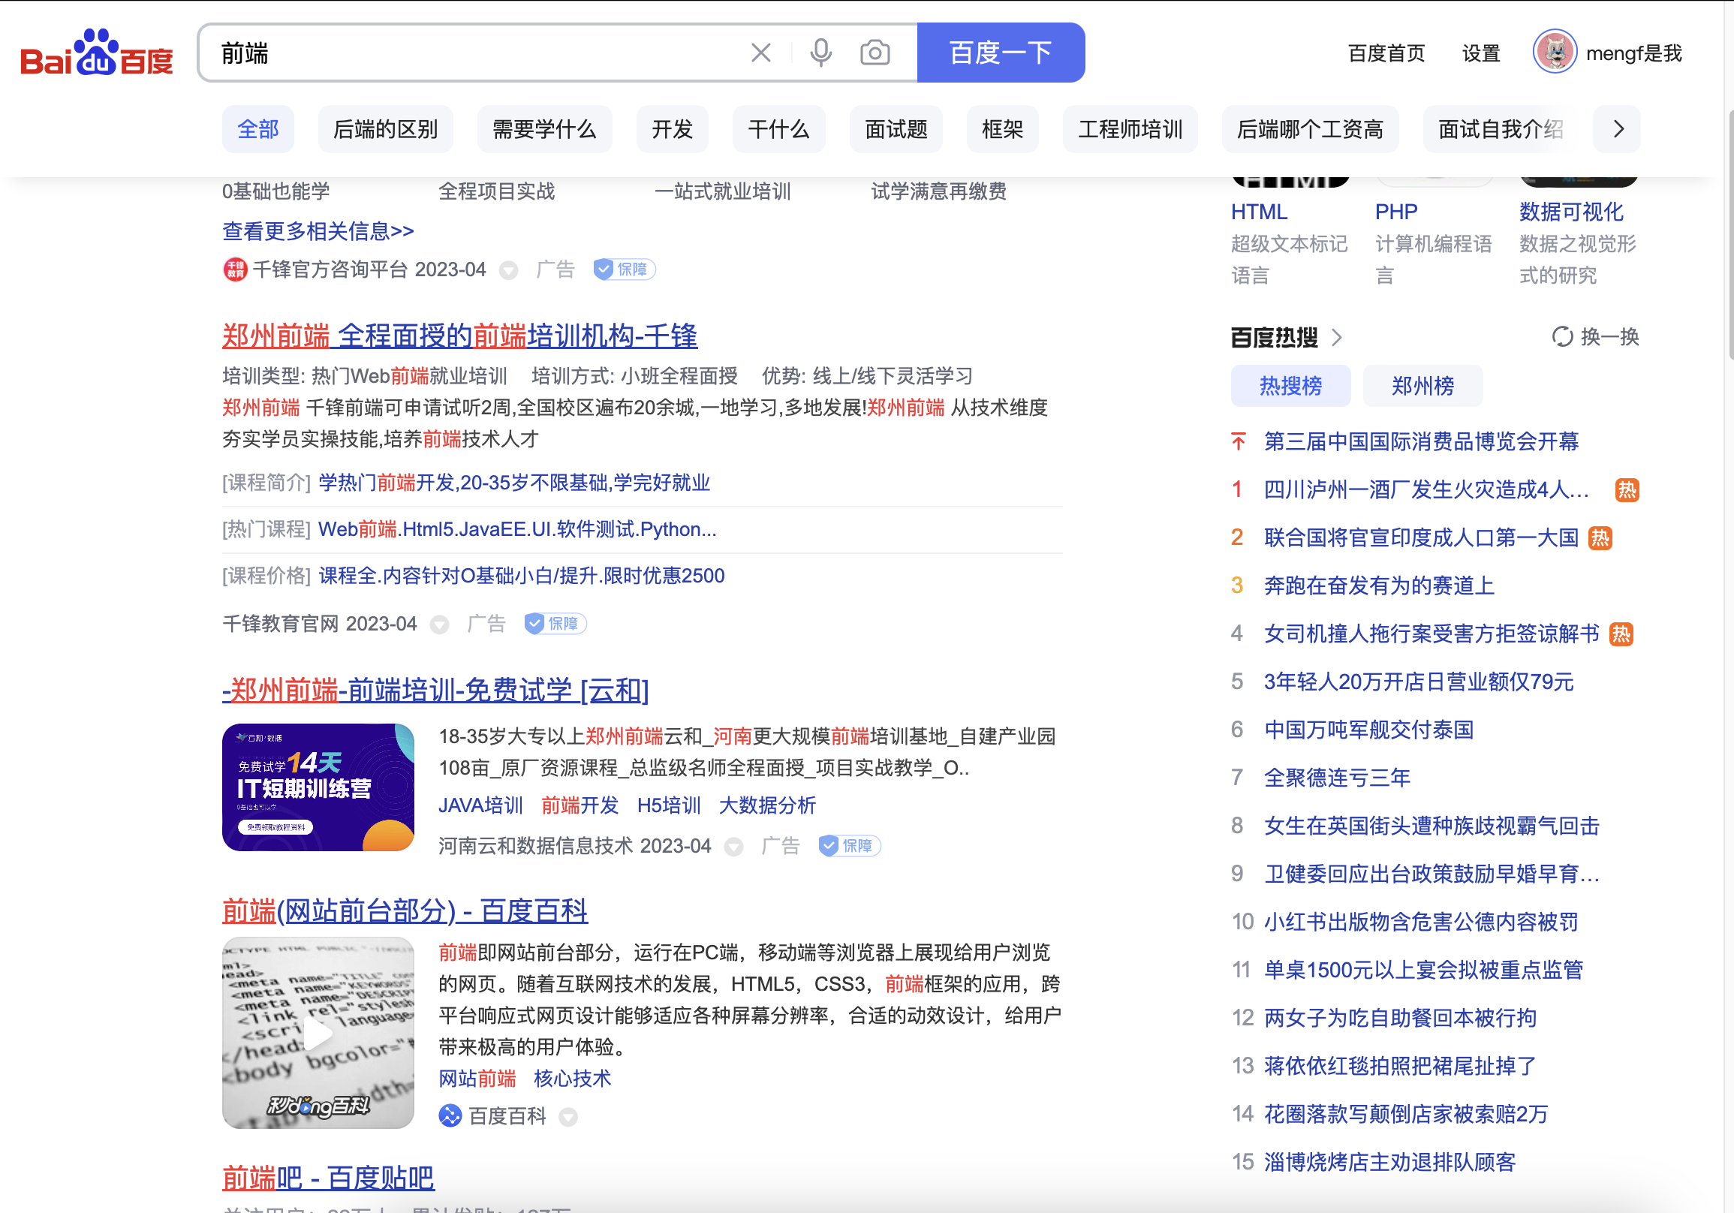Select the 需要学什么 suggestion tab
Image resolution: width=1734 pixels, height=1213 pixels.
coord(543,129)
